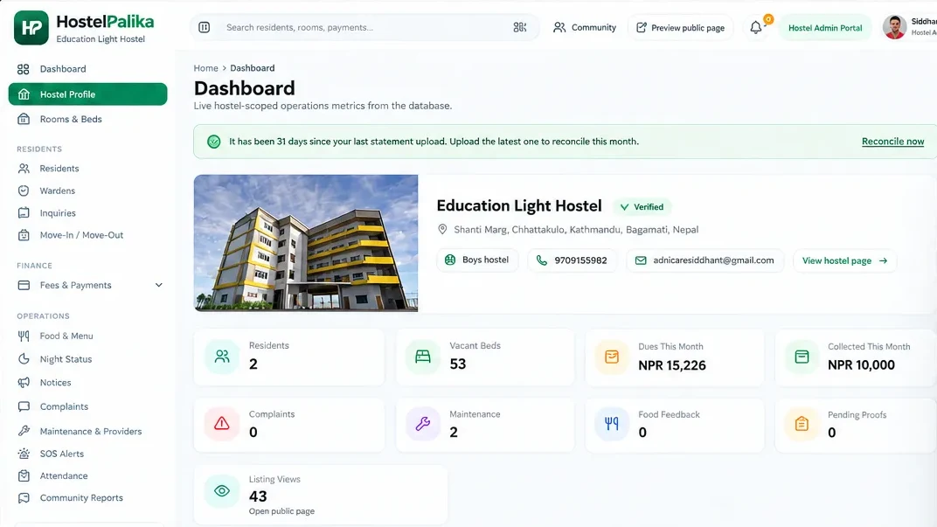Viewport: 937px width, 527px height.
Task: Click the Preview public page button
Action: 681,27
